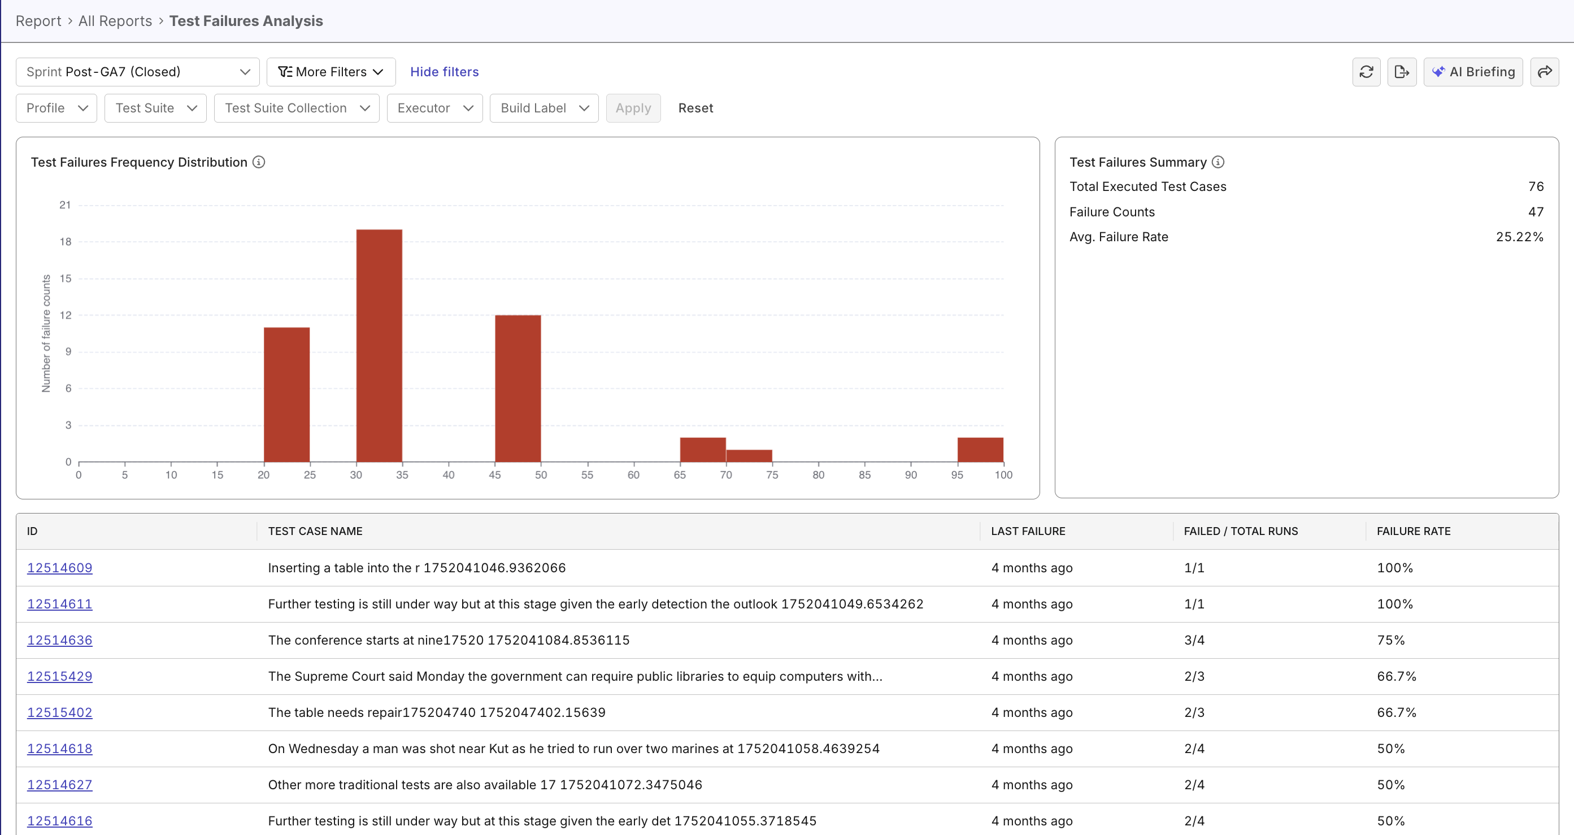Open the Test Suite Collection dropdown
The image size is (1574, 835).
tap(297, 107)
